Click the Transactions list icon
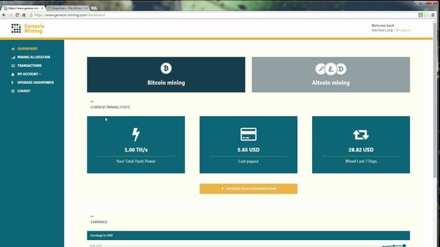 pyautogui.click(x=13, y=66)
